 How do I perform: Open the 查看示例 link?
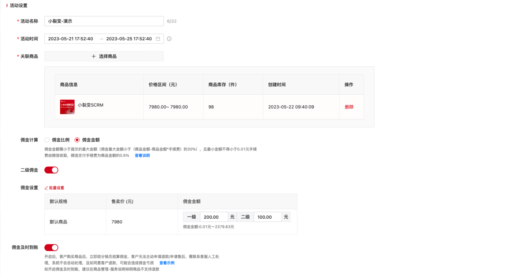167,263
